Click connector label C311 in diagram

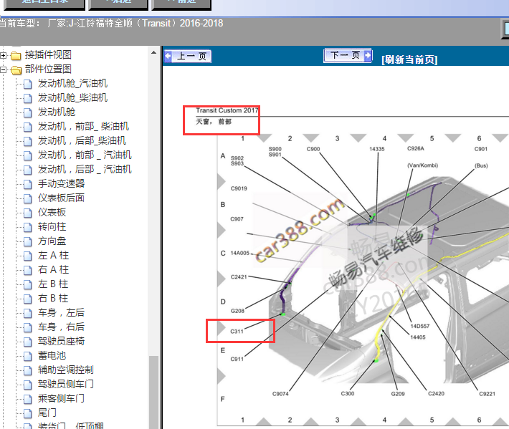coord(237,332)
